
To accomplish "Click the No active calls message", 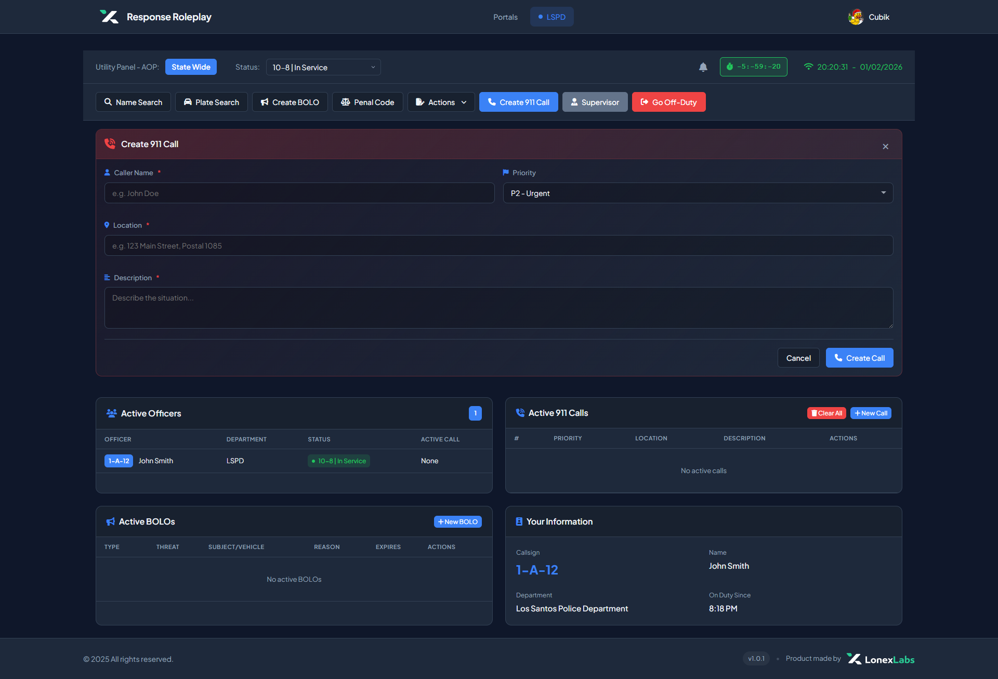I will 704,471.
